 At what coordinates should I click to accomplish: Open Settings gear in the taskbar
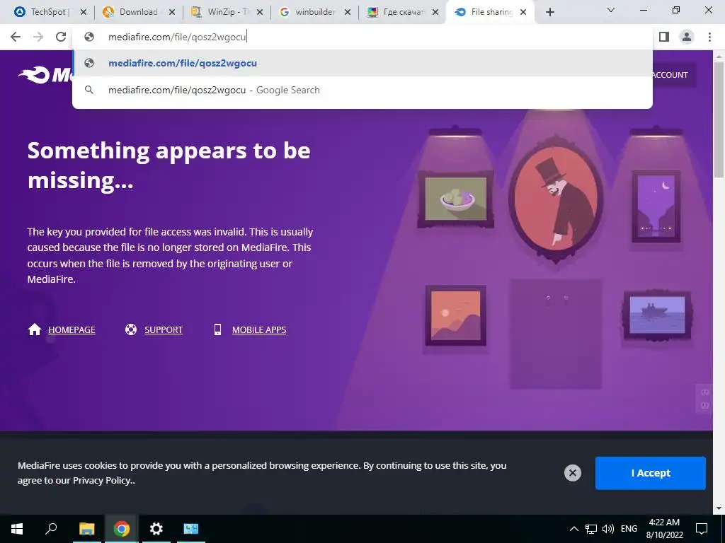coord(156,529)
